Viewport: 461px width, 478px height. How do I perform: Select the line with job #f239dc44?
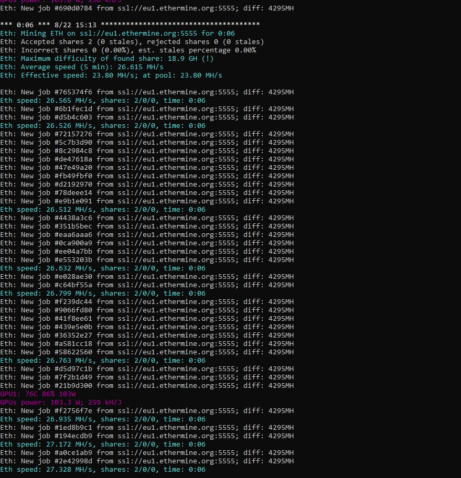[x=147, y=301]
